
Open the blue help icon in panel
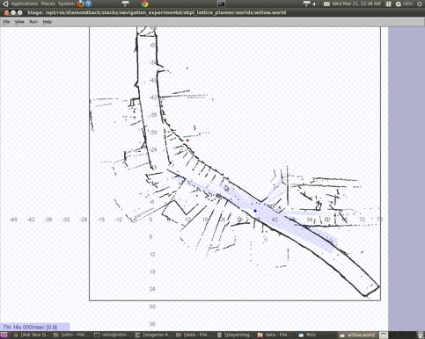click(89, 4)
